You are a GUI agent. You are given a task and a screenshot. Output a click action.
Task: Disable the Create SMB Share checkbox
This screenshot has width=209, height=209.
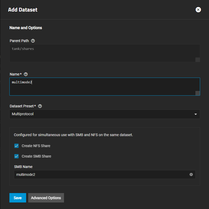tap(16, 156)
